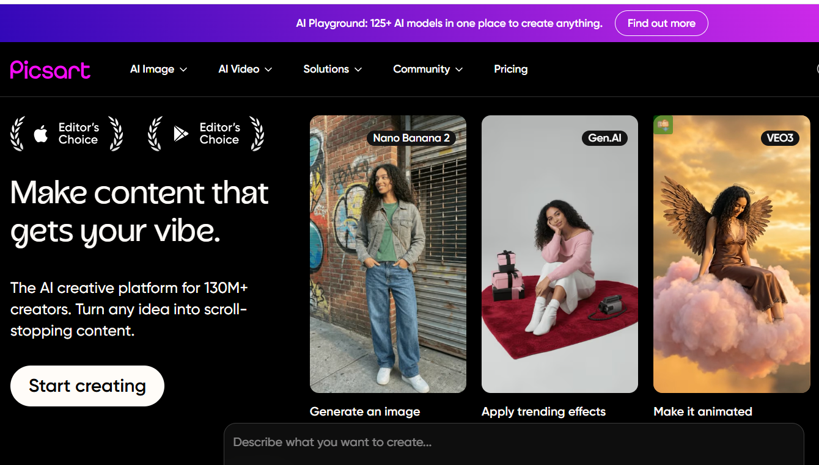Open the Make it animated angel thumbnail
The height and width of the screenshot is (465, 819).
click(731, 254)
